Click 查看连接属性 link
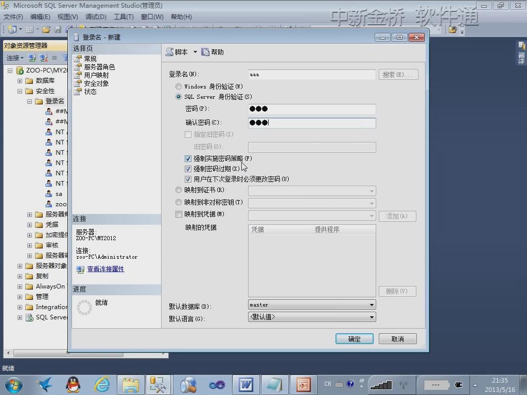The width and height of the screenshot is (527, 395). pos(106,269)
